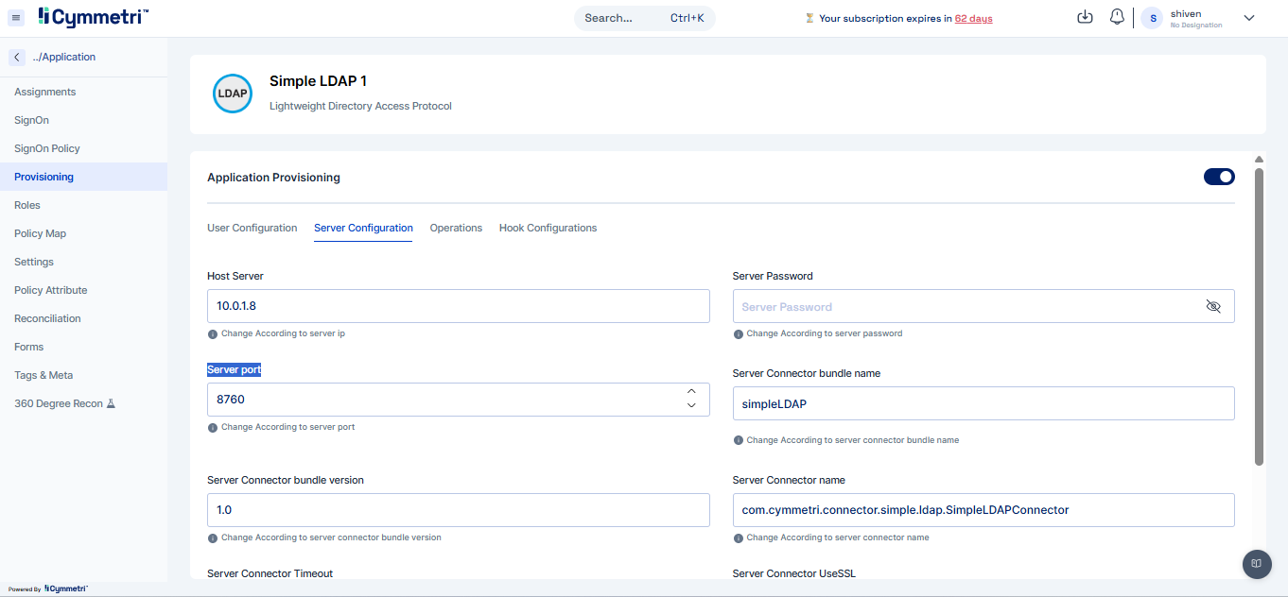Expand the user profile chevron

tap(1248, 18)
